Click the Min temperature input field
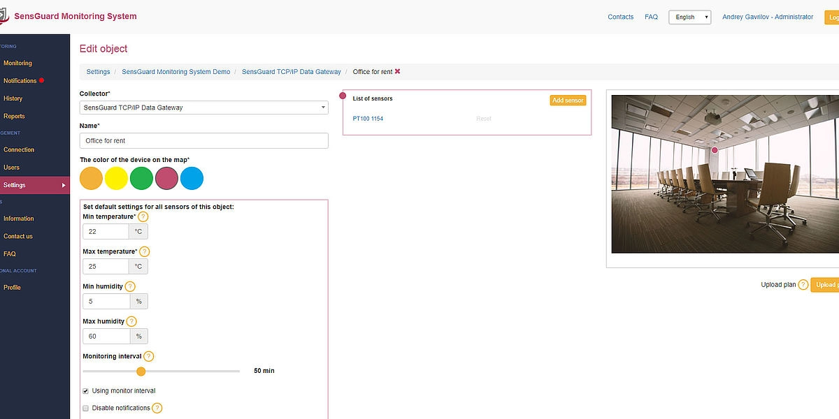The width and height of the screenshot is (839, 419). pyautogui.click(x=106, y=231)
